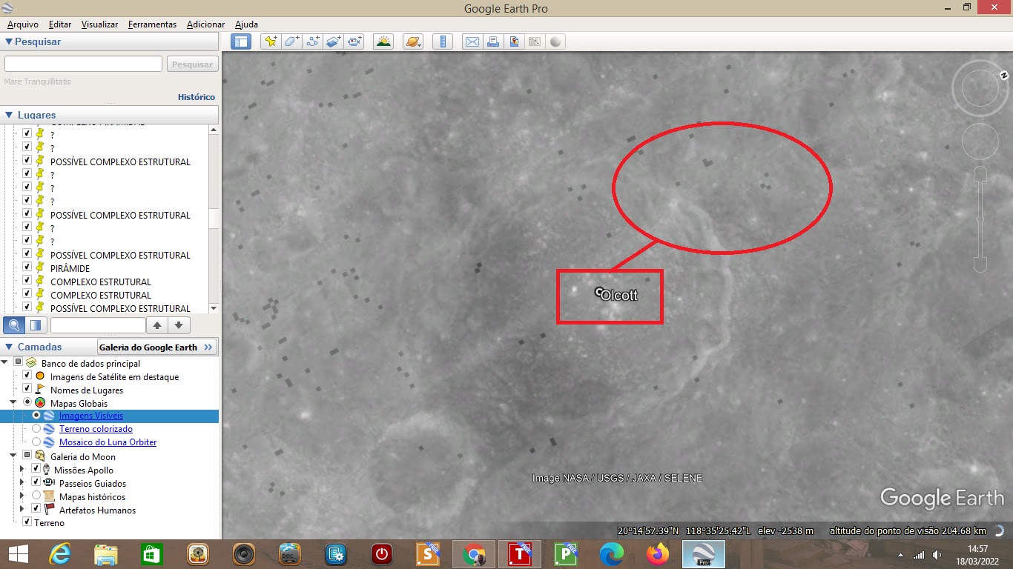1013x569 pixels.
Task: Add a path from the toolbar
Action: pos(312,41)
